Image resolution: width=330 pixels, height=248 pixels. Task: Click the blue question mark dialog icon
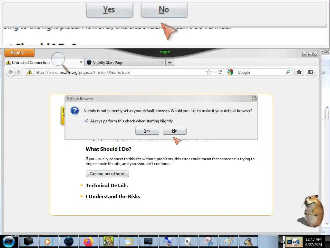(75, 110)
